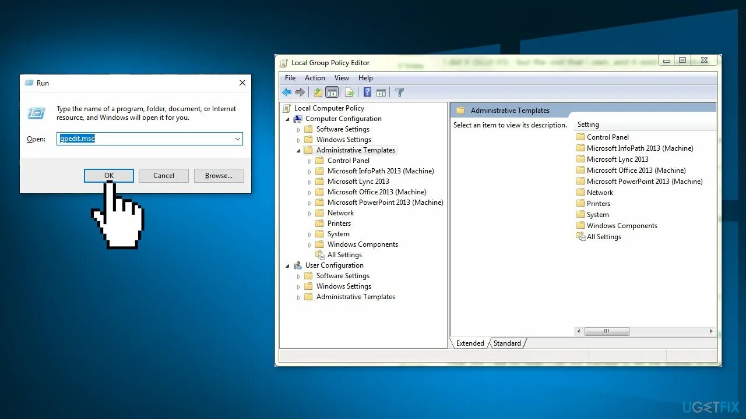Open the Action menu
The height and width of the screenshot is (419, 746).
click(315, 78)
